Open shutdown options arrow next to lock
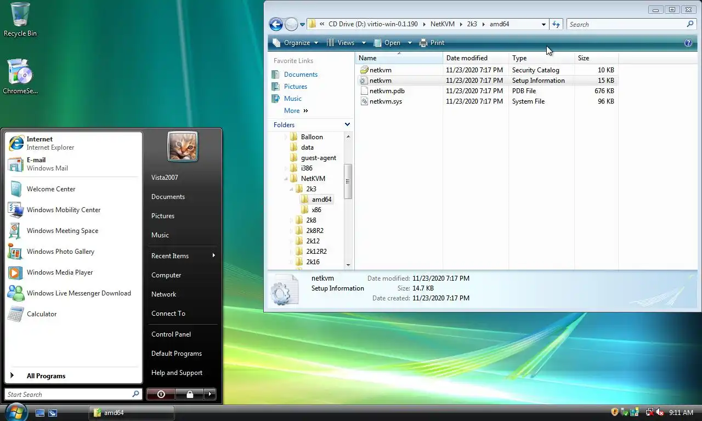Image resolution: width=702 pixels, height=421 pixels. [210, 394]
